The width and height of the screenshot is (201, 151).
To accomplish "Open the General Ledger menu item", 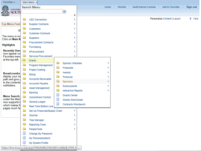I will (x=37, y=102).
